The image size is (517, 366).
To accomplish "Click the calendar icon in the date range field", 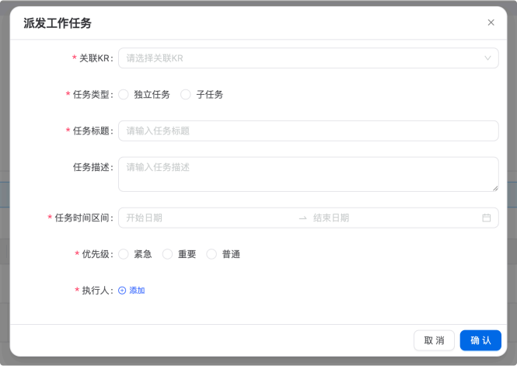I will tap(487, 218).
